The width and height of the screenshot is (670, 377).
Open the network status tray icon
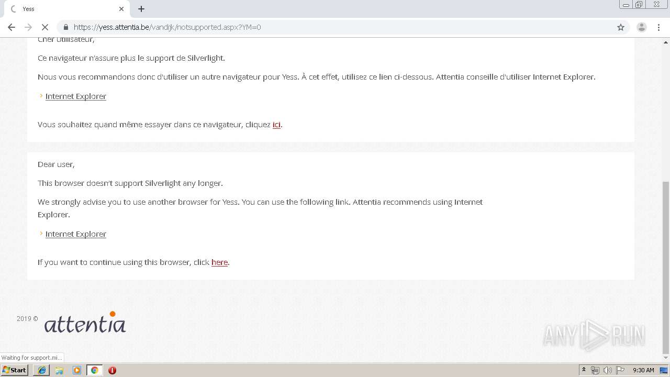coord(595,370)
